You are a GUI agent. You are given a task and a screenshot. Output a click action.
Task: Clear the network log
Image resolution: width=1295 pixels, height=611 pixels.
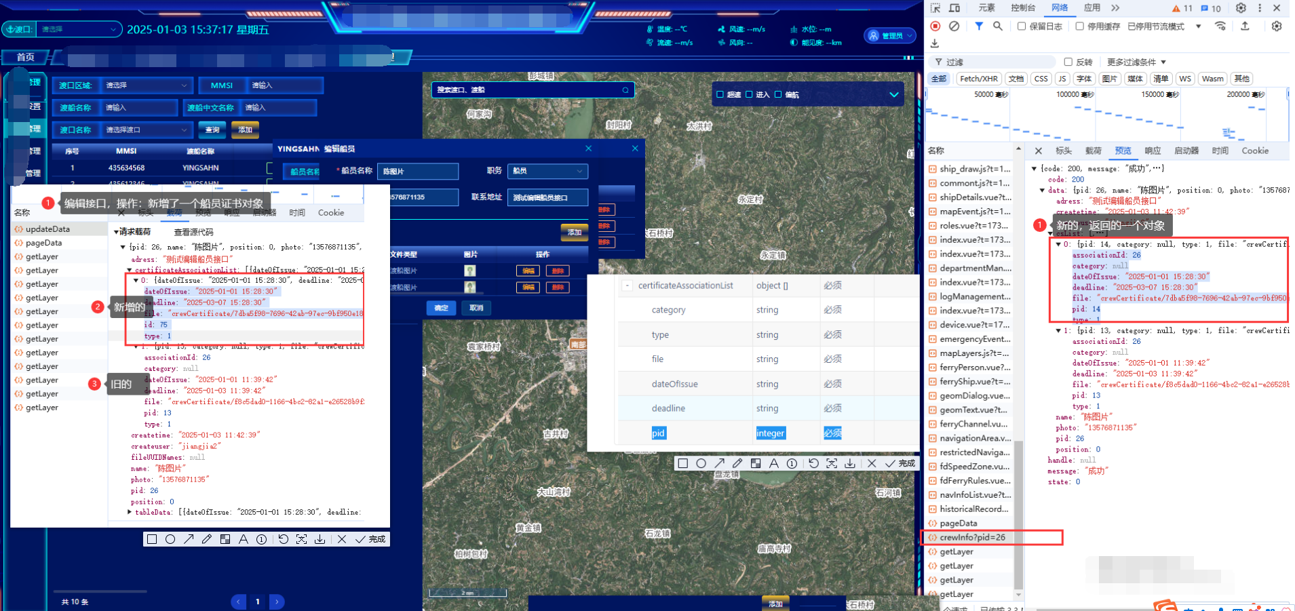pos(954,26)
